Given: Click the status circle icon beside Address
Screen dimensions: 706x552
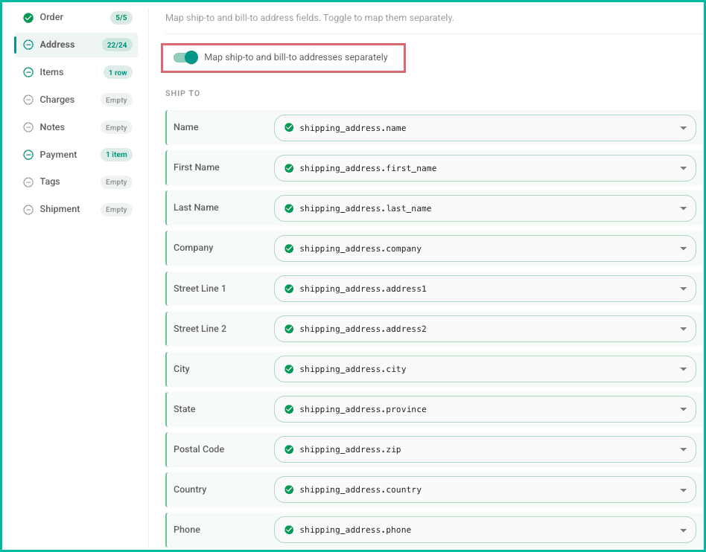Looking at the screenshot, I should tap(28, 45).
